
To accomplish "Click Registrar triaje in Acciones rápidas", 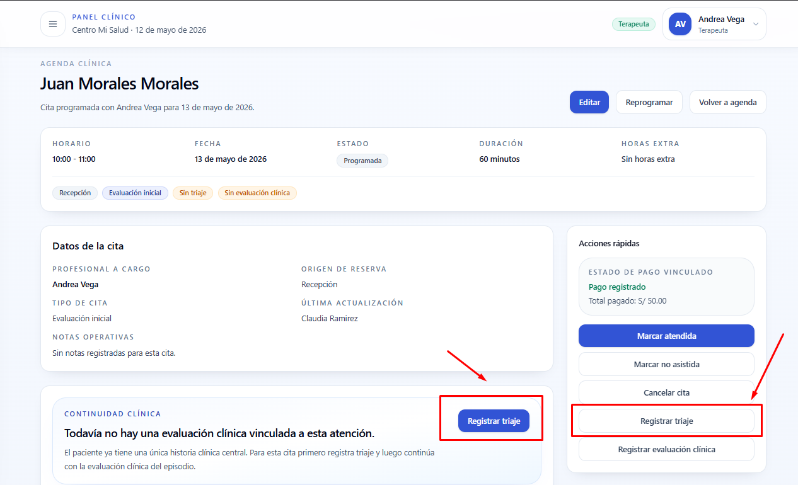I will pos(666,421).
